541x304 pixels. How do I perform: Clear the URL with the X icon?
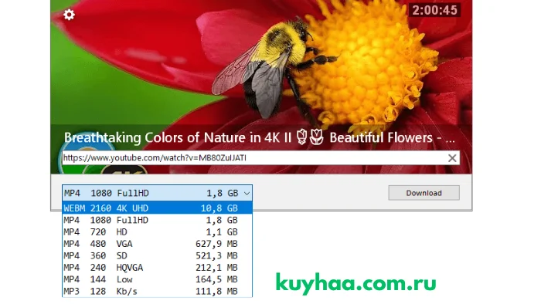(452, 158)
